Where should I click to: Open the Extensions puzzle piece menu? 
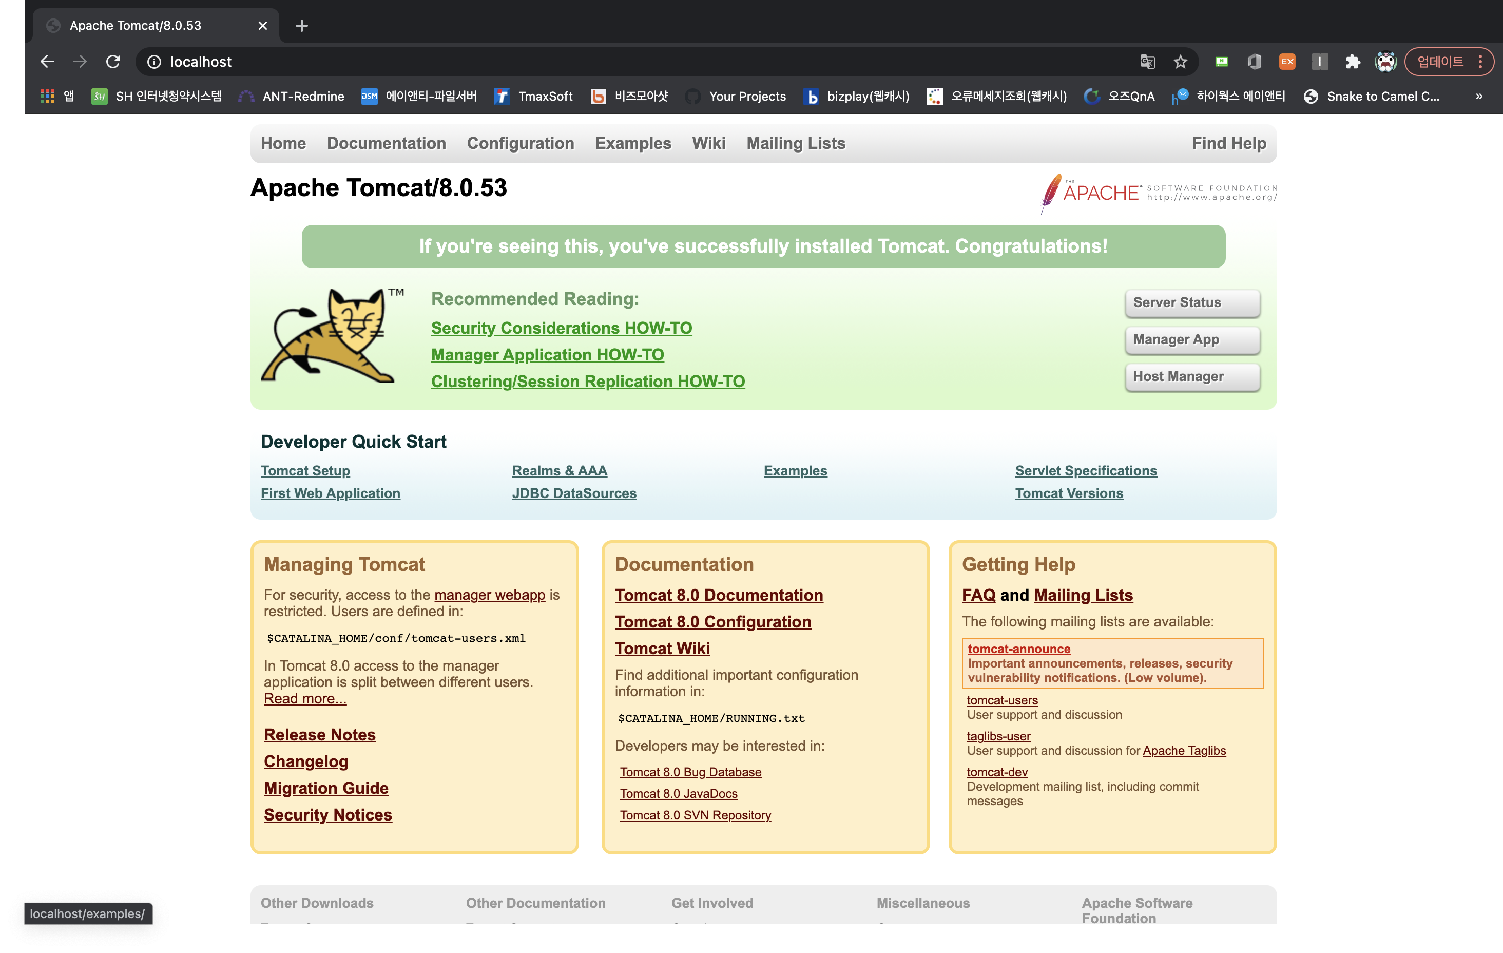(x=1353, y=61)
